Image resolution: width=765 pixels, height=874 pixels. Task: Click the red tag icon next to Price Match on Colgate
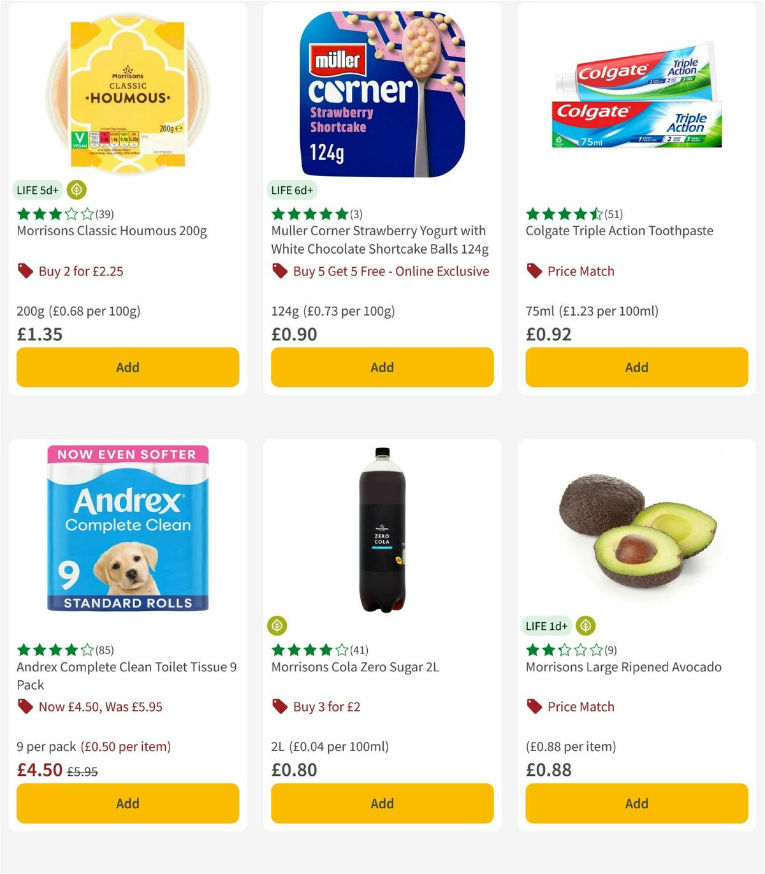tap(534, 271)
